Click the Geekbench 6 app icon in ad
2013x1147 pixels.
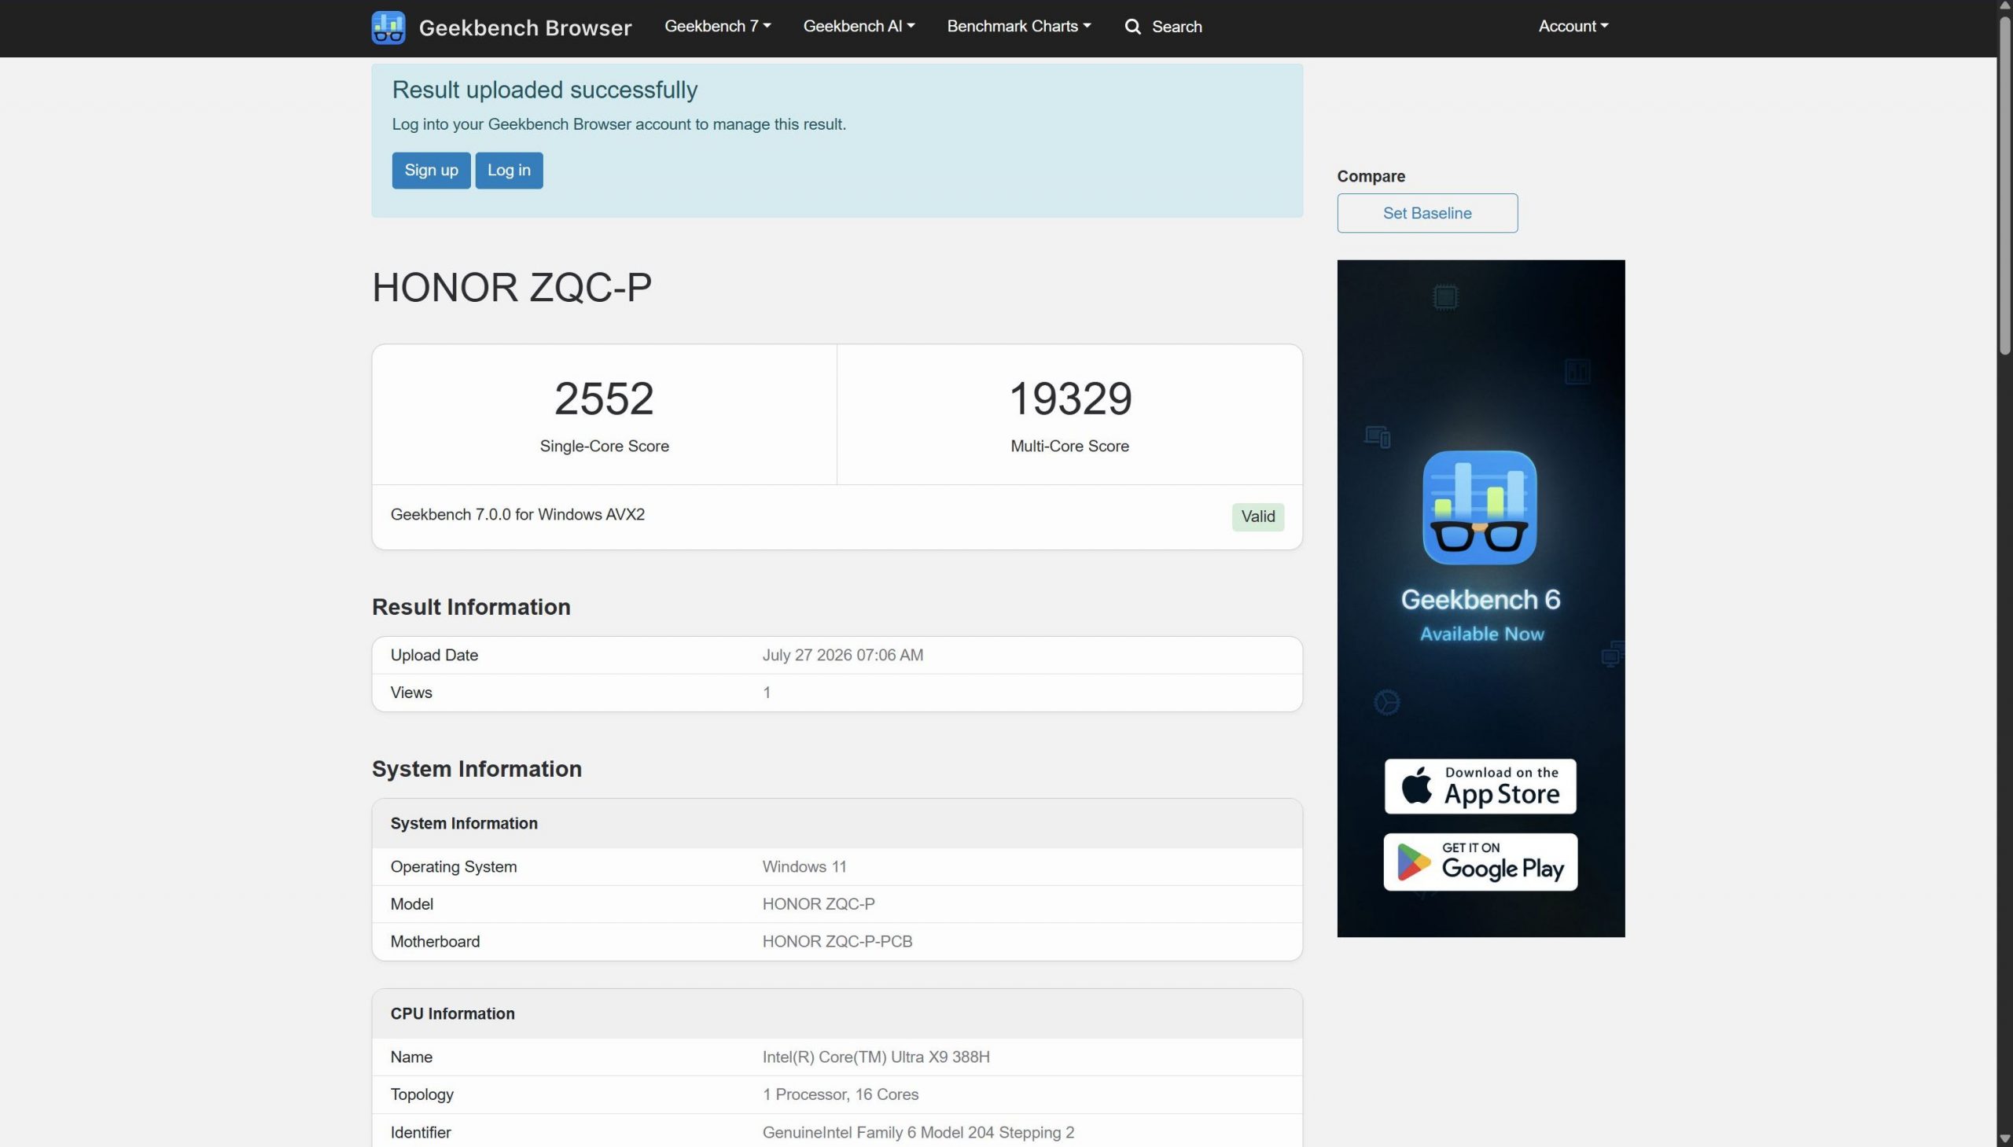1479,507
